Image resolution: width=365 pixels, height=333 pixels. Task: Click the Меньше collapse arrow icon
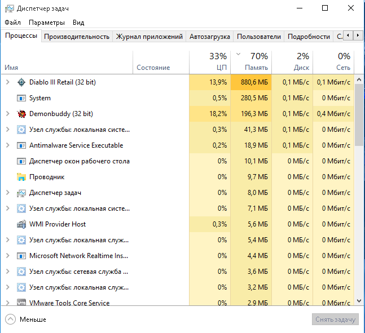tap(10, 319)
